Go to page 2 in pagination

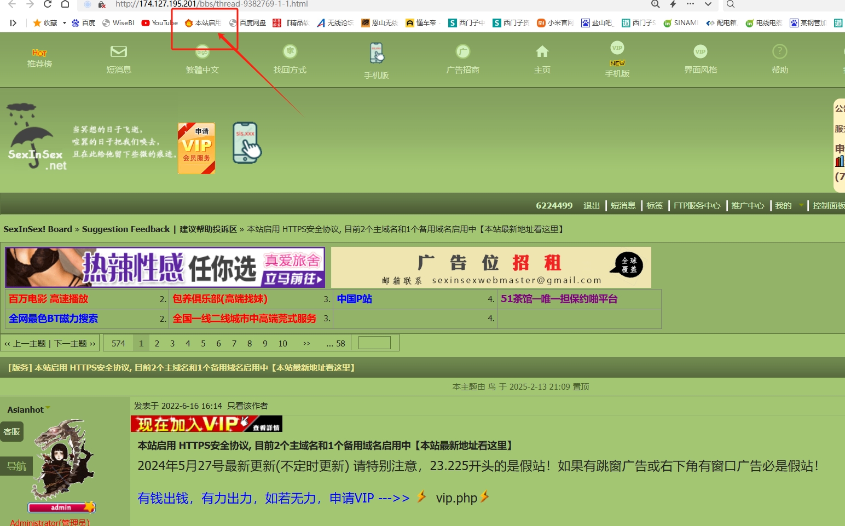(157, 344)
